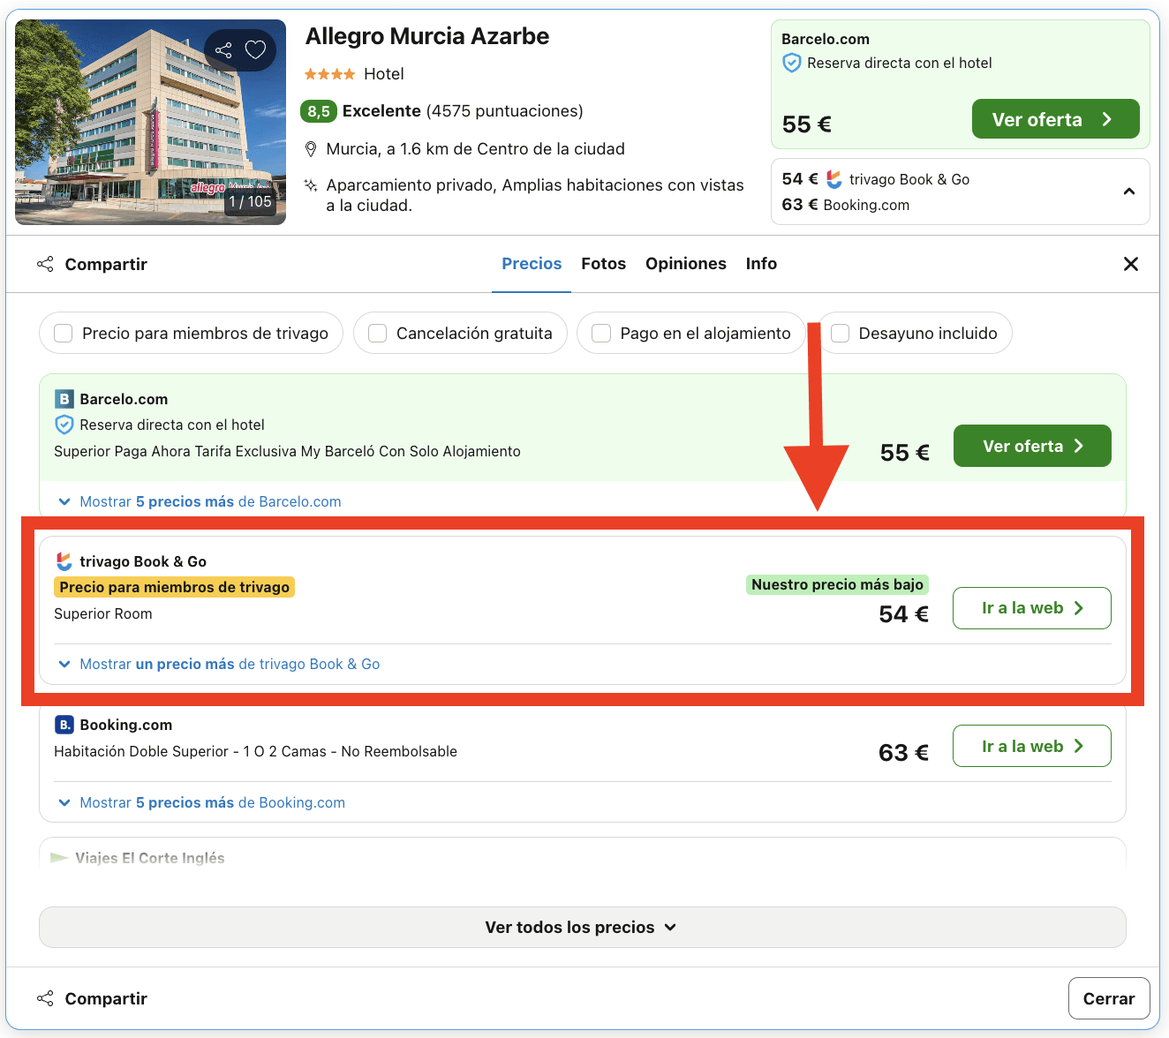Click the Cerrar button
Viewport: 1169px width, 1038px height.
click(1109, 998)
